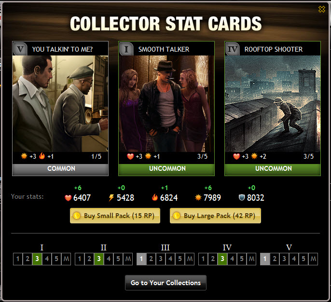The image size is (331, 302).
Task: Select slot 3 in collection I
Action: (37, 259)
